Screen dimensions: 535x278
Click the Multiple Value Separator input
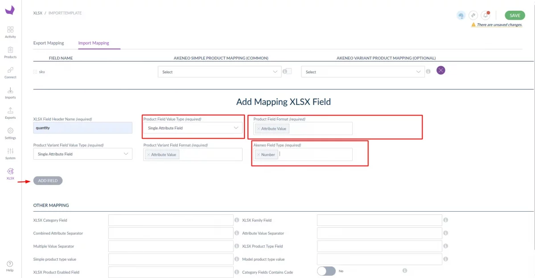171,246
